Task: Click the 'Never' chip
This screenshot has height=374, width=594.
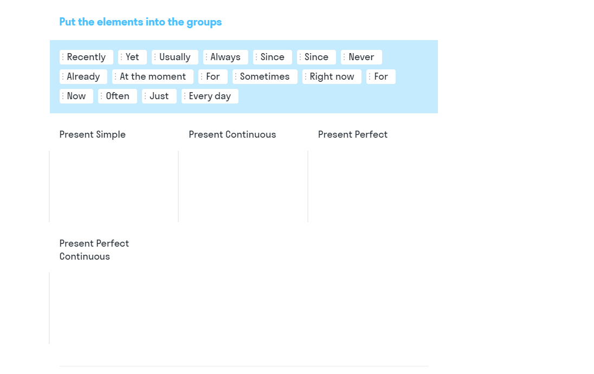Action: pos(361,57)
